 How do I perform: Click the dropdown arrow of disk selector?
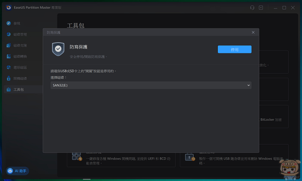coord(249,85)
